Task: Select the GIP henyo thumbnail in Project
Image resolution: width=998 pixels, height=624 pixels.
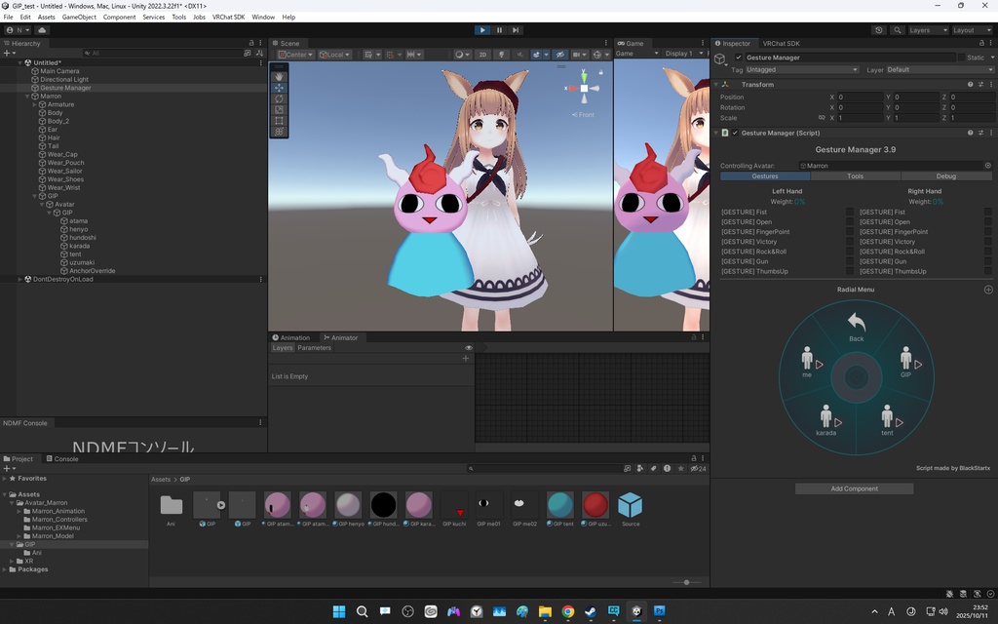Action: click(x=348, y=504)
